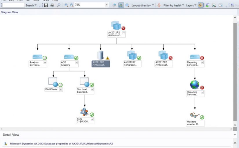Viewport: 239px width, 148px height.
Task: Toggle the highlighted auto-layout toolbar button
Action: pyautogui.click(x=121, y=5)
